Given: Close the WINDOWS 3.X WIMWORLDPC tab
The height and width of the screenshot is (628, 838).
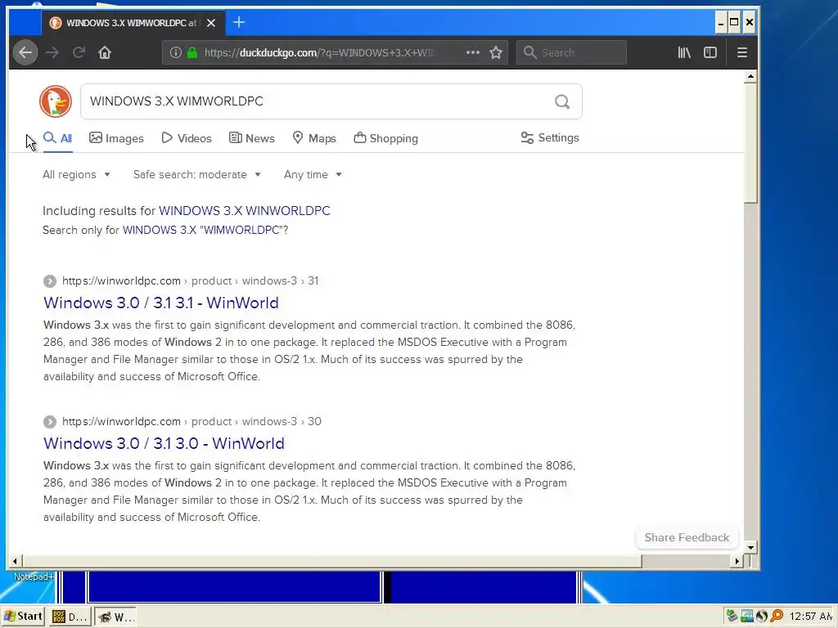Looking at the screenshot, I should point(211,23).
